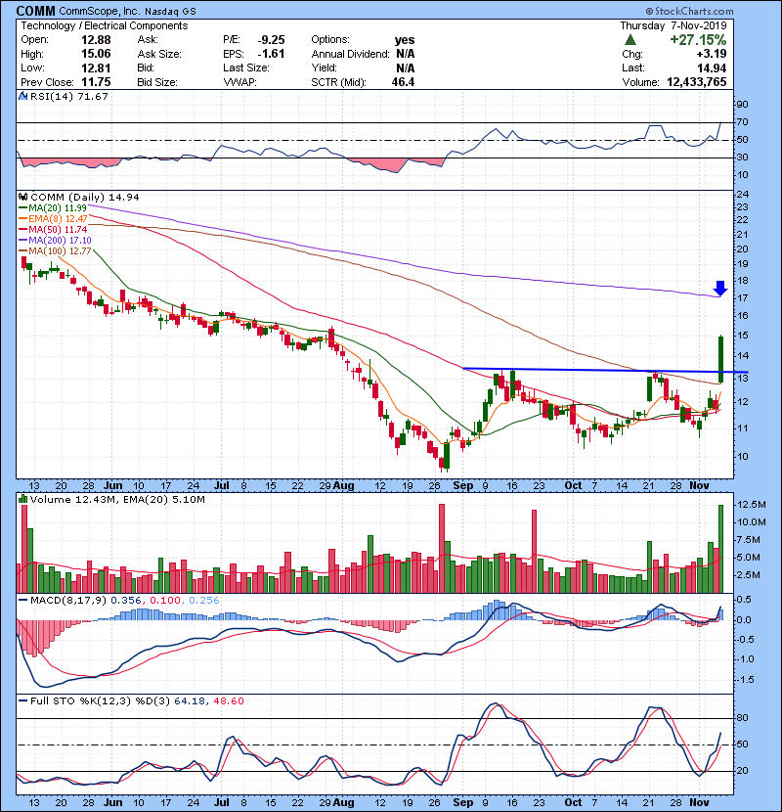Click the 80 level on stochastic scale
This screenshot has width=782, height=812.
click(742, 718)
